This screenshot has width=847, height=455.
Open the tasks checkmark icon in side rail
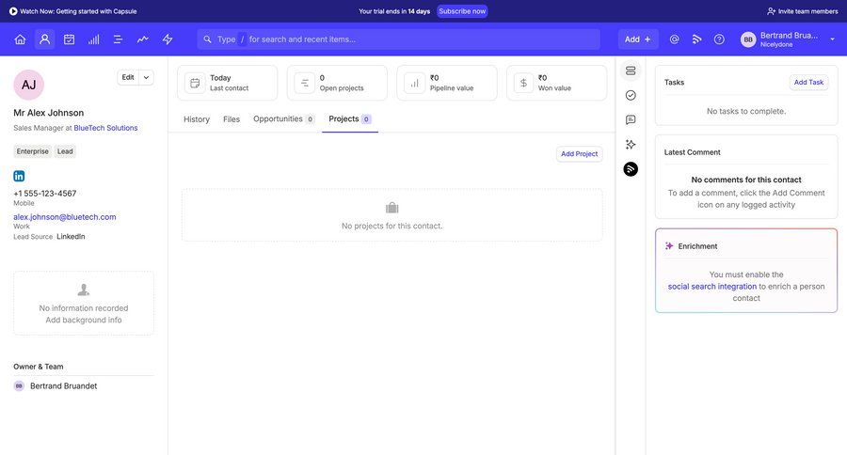point(631,96)
